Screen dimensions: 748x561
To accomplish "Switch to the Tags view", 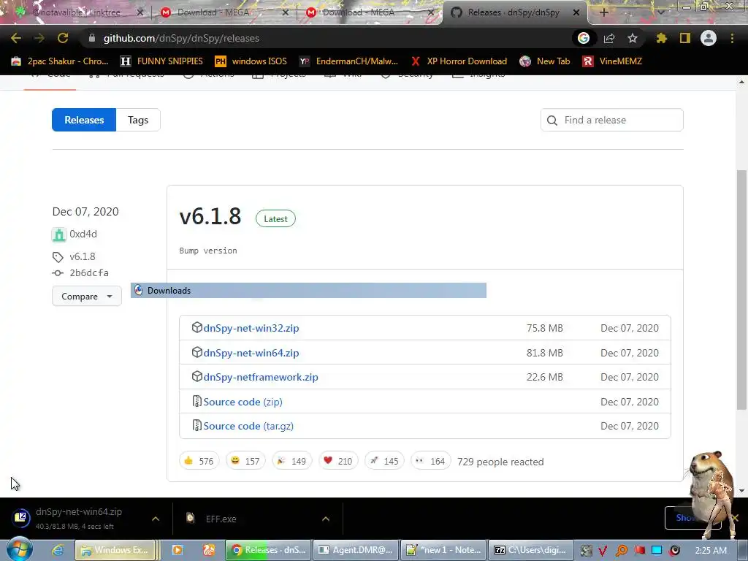I will coord(138,120).
